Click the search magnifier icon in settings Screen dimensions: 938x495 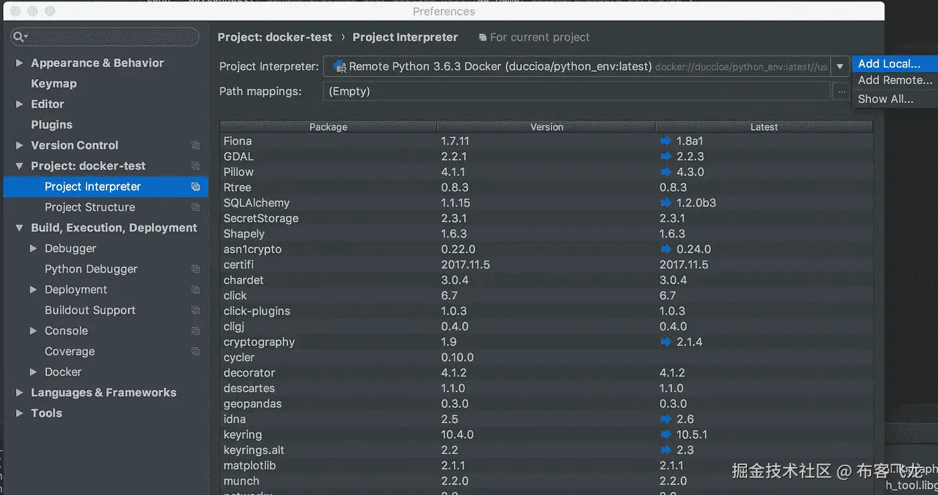pos(19,37)
